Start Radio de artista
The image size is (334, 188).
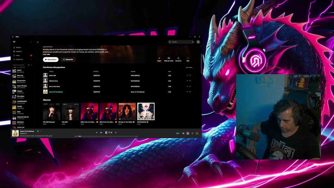click(169, 59)
